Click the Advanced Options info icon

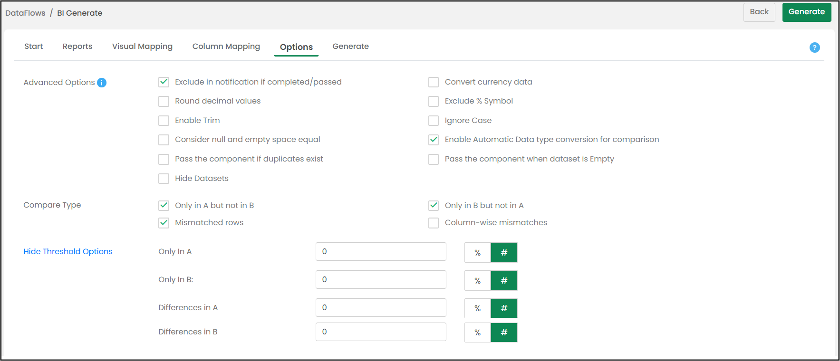102,83
